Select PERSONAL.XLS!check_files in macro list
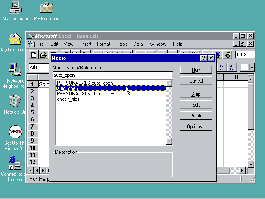 (x=111, y=94)
